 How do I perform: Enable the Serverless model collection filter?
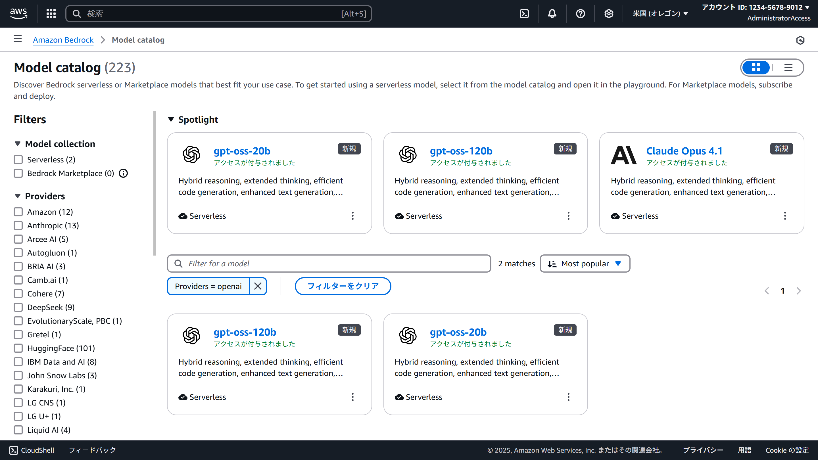18,160
